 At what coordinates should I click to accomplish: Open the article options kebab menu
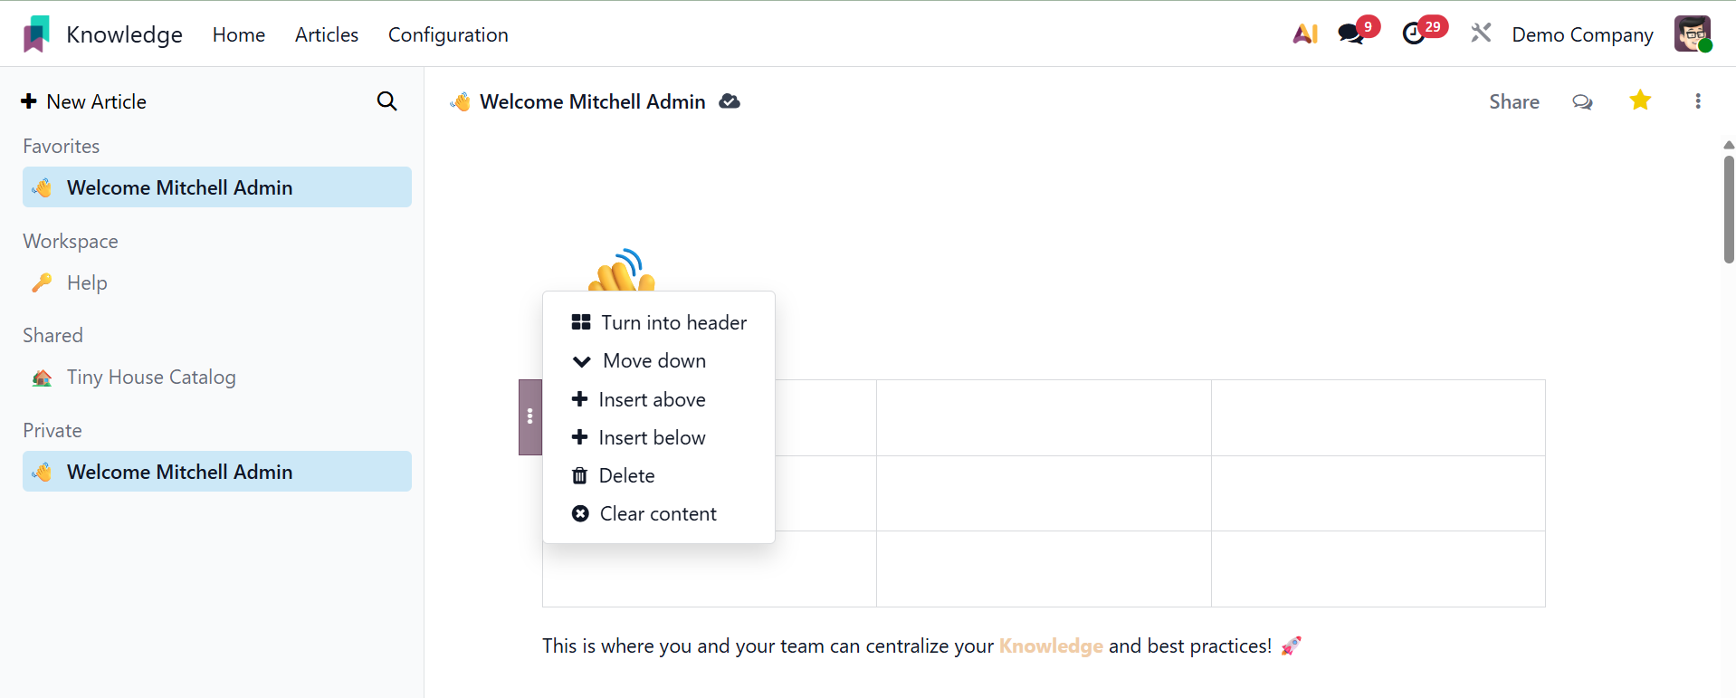pos(1698,101)
